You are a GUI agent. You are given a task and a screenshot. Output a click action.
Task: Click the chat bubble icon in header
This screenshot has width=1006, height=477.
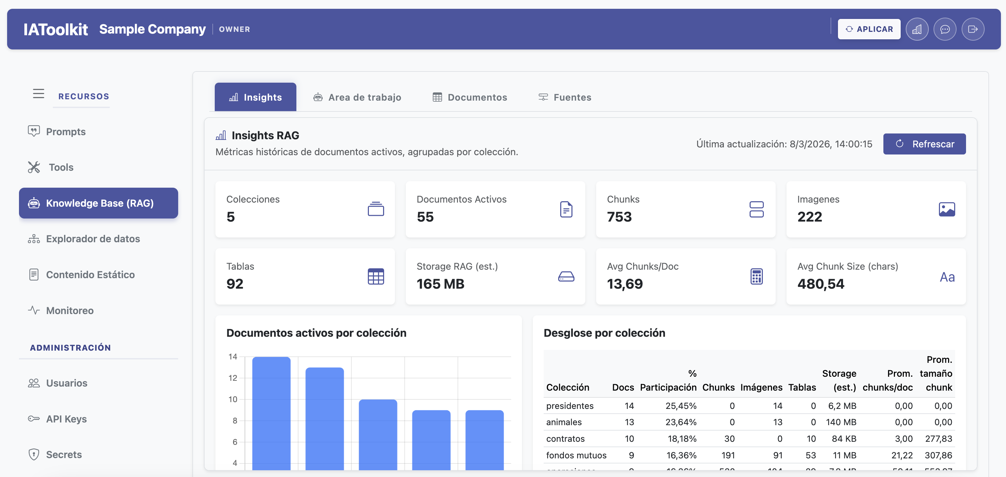point(944,29)
